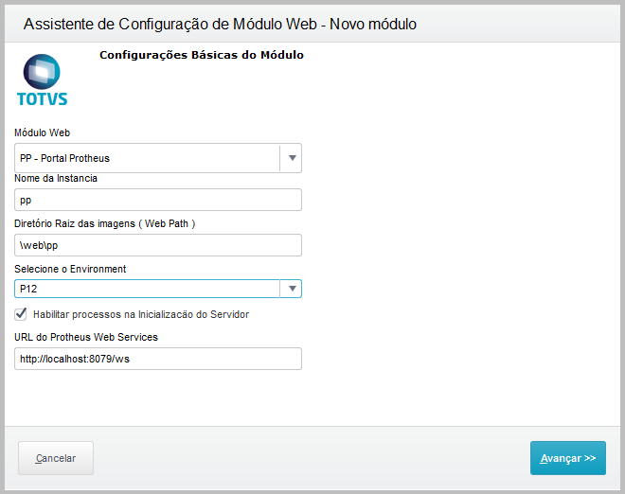Viewport: 625px width, 494px height.
Task: Click the 'Selecione o Environment' label
Action: tap(70, 269)
